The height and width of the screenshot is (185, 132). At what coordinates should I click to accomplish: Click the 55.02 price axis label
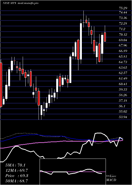pos(123,112)
